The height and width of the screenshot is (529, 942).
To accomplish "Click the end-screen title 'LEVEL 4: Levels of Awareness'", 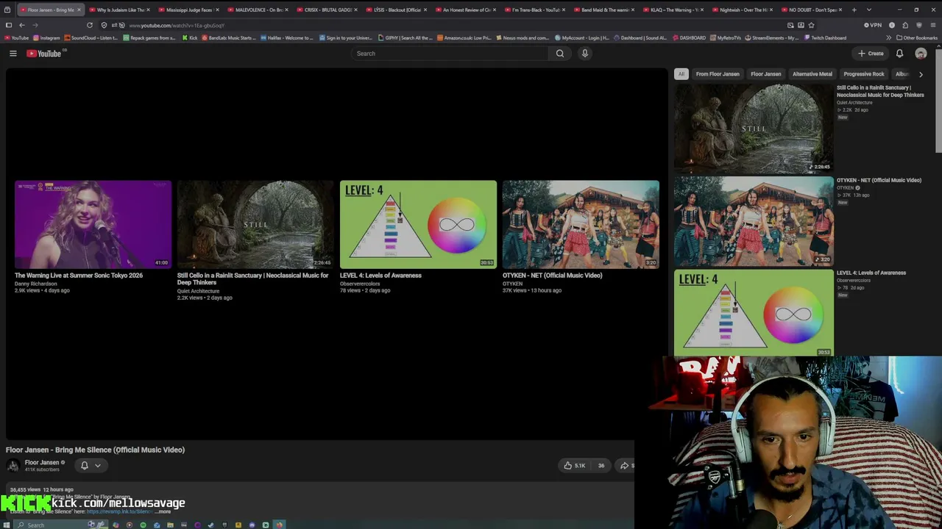I will point(380,276).
